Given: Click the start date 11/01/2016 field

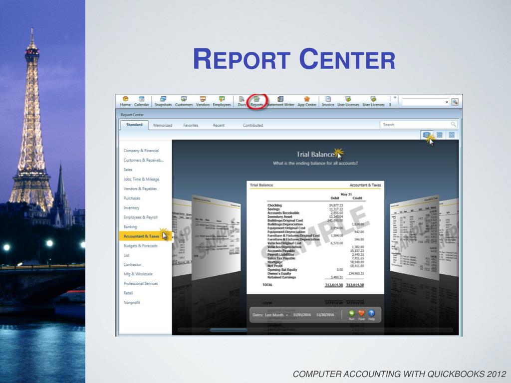Looking at the screenshot, I should pos(302,315).
